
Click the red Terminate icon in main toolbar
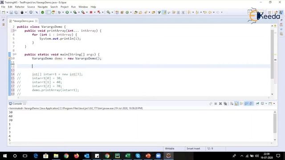91,12
